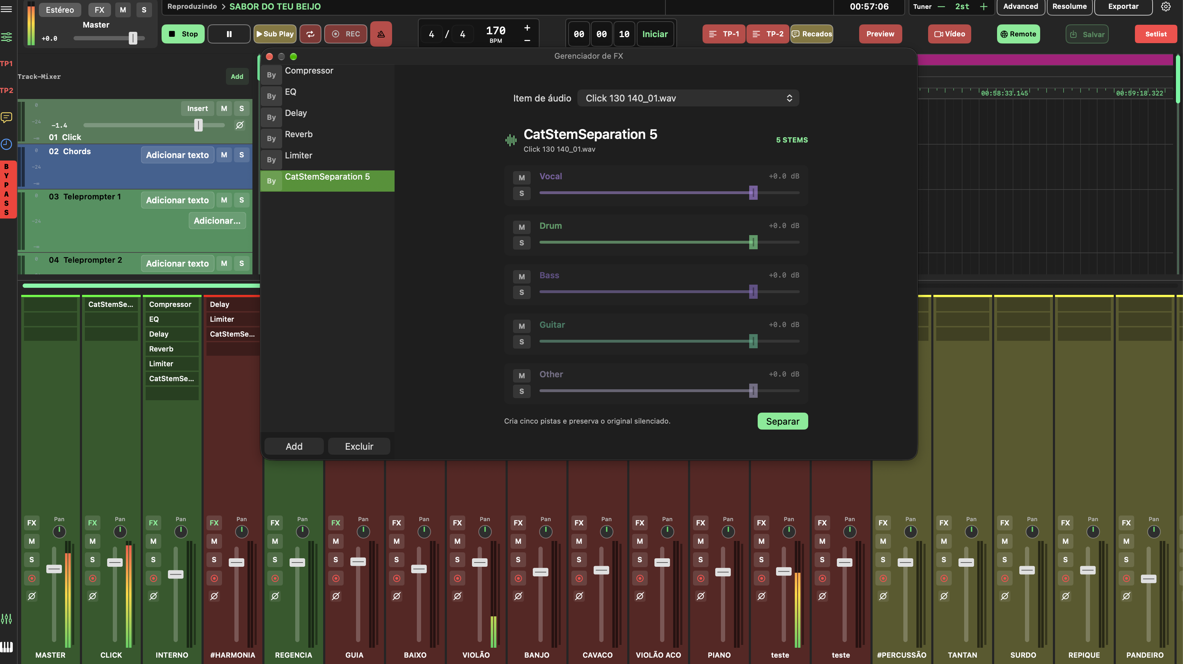Click the Exportar button

(1123, 6)
